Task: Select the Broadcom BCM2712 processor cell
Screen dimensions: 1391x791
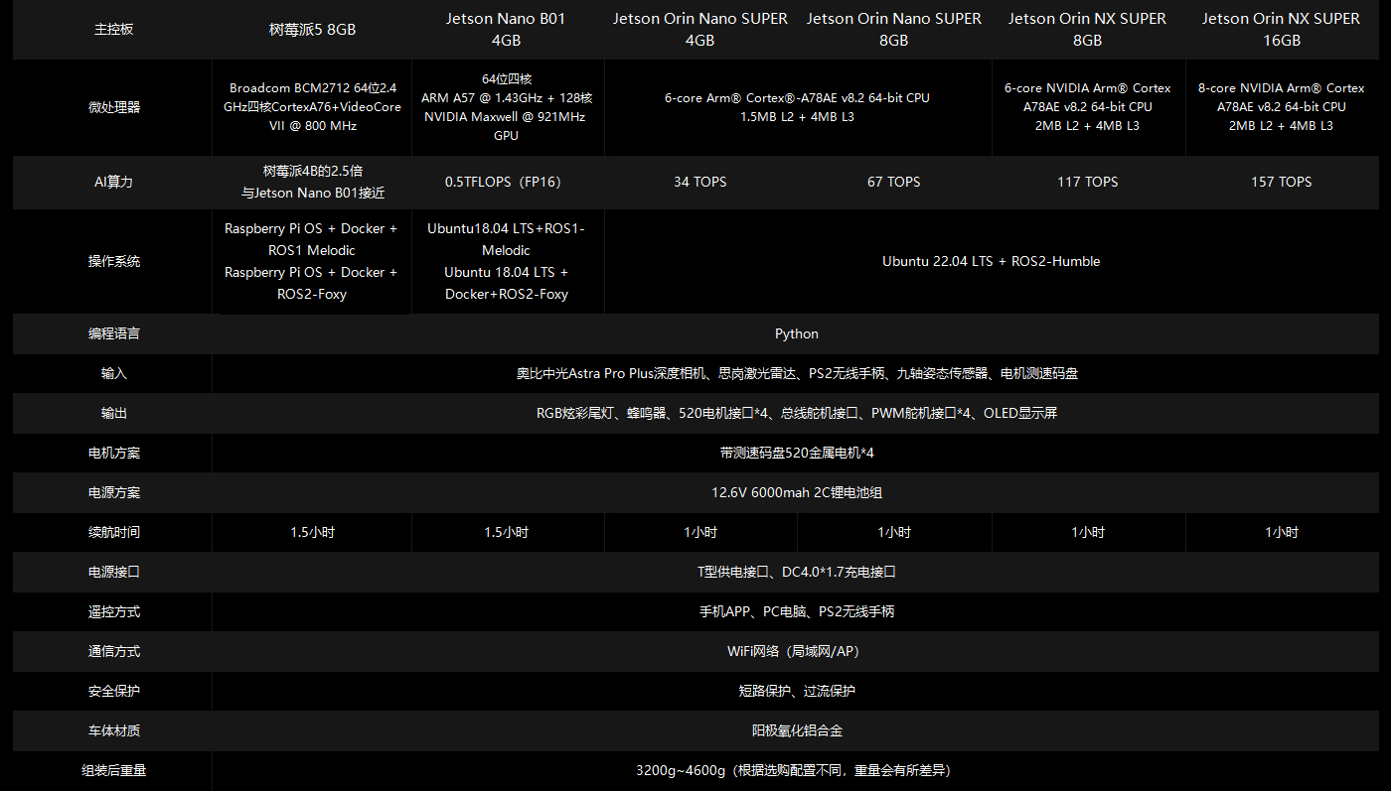Action: pos(312,107)
